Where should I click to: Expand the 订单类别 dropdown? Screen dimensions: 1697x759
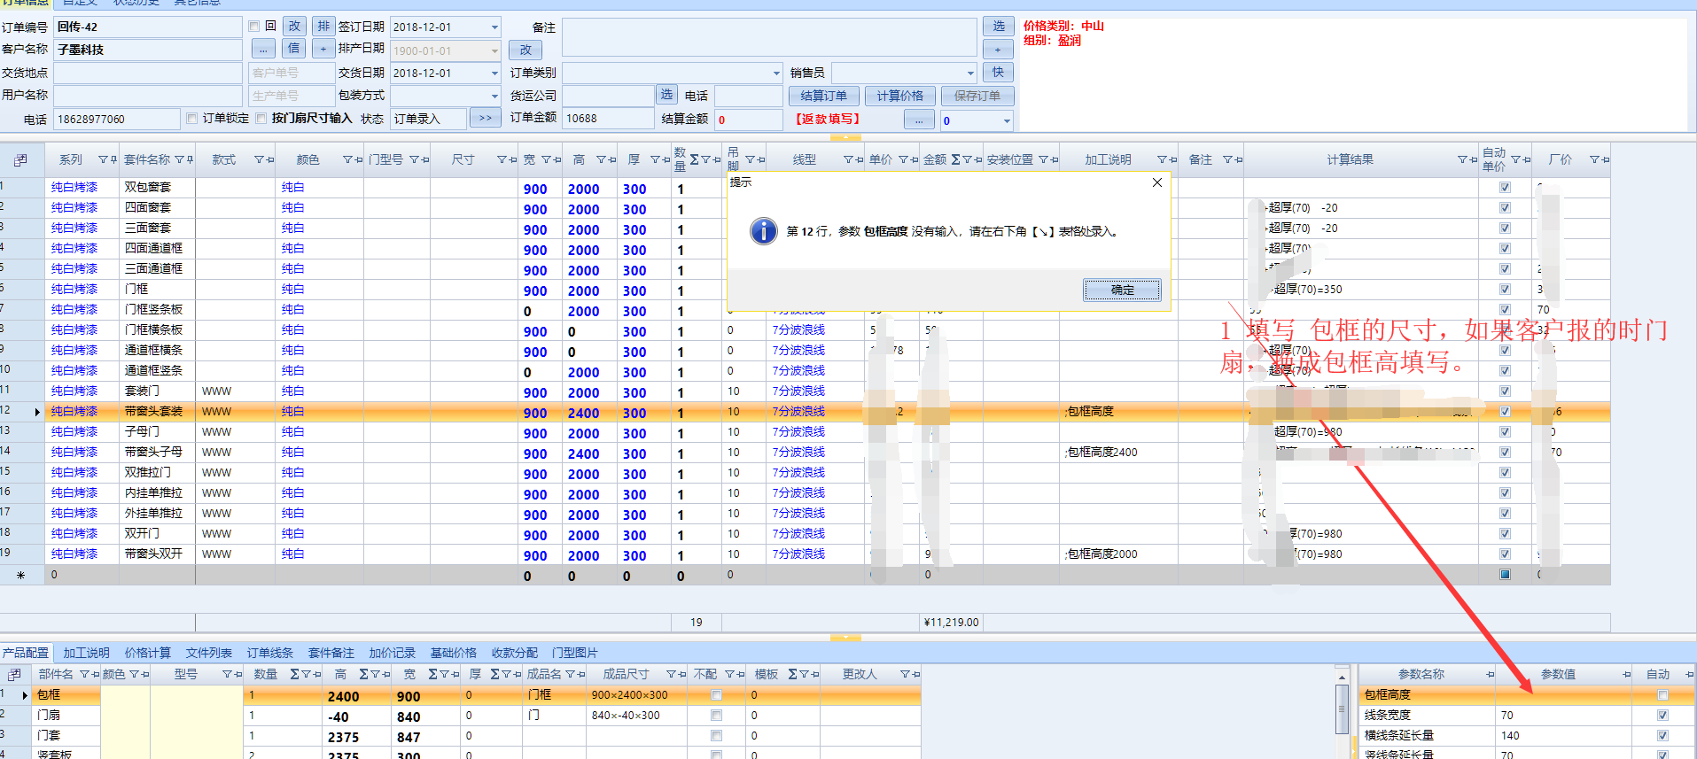point(776,73)
